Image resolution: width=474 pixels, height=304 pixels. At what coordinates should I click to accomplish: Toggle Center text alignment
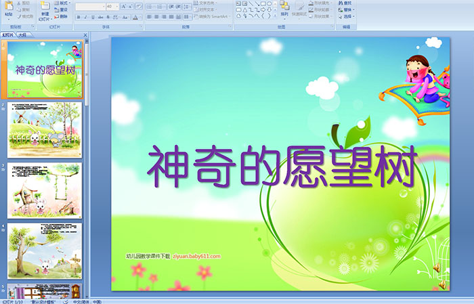point(156,17)
